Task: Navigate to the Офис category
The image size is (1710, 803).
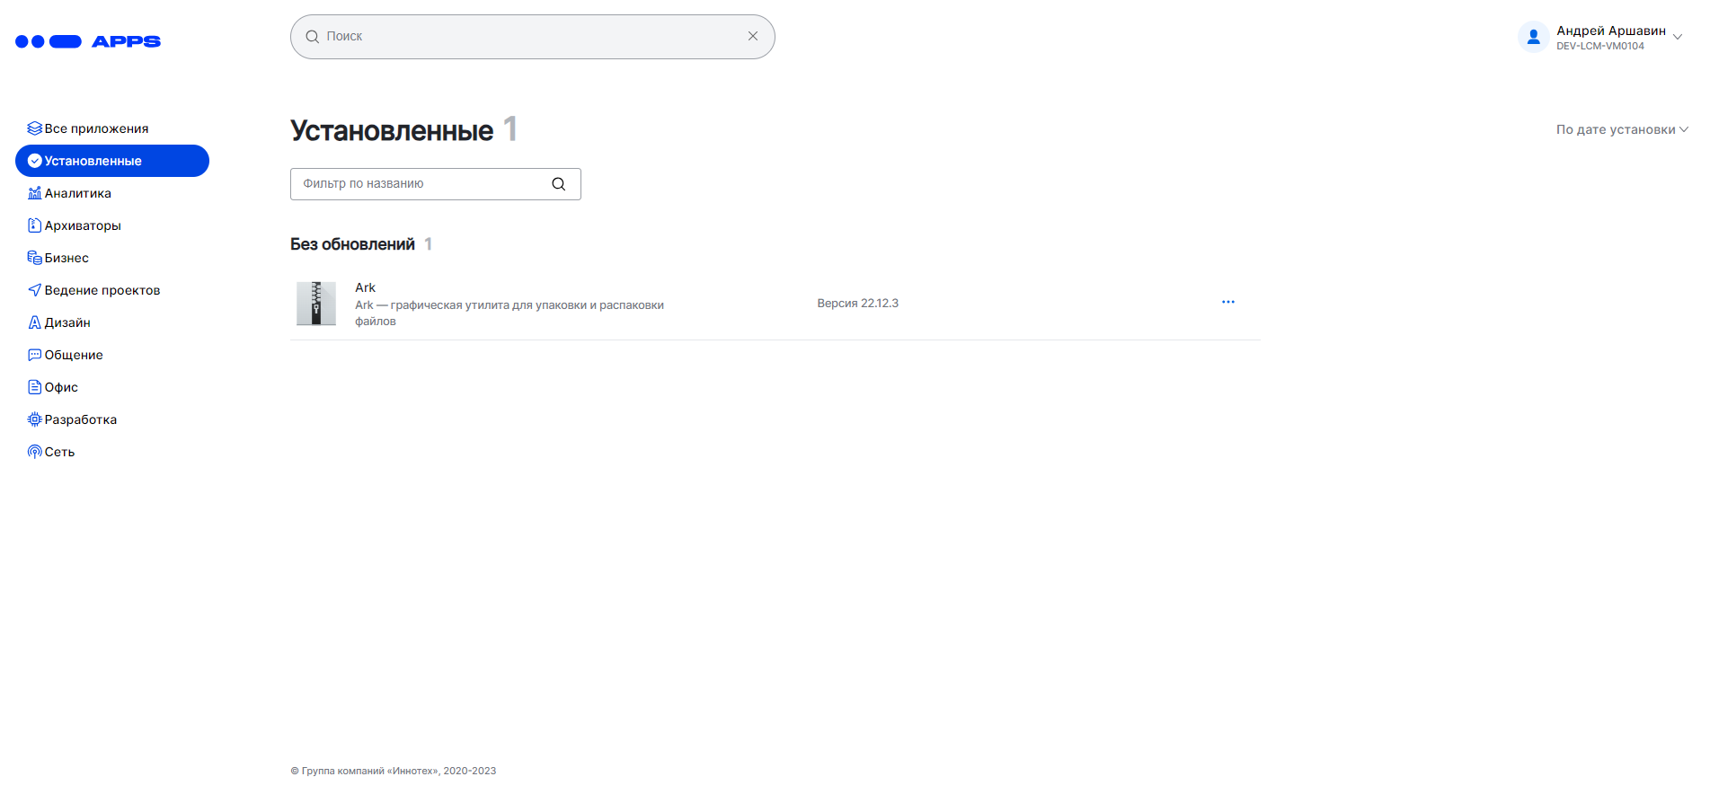Action: click(61, 387)
